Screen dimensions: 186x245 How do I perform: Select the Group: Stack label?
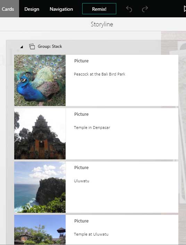pos(50,46)
